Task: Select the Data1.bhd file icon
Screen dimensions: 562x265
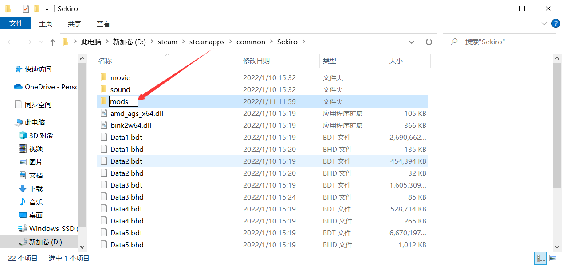Action: (104, 149)
